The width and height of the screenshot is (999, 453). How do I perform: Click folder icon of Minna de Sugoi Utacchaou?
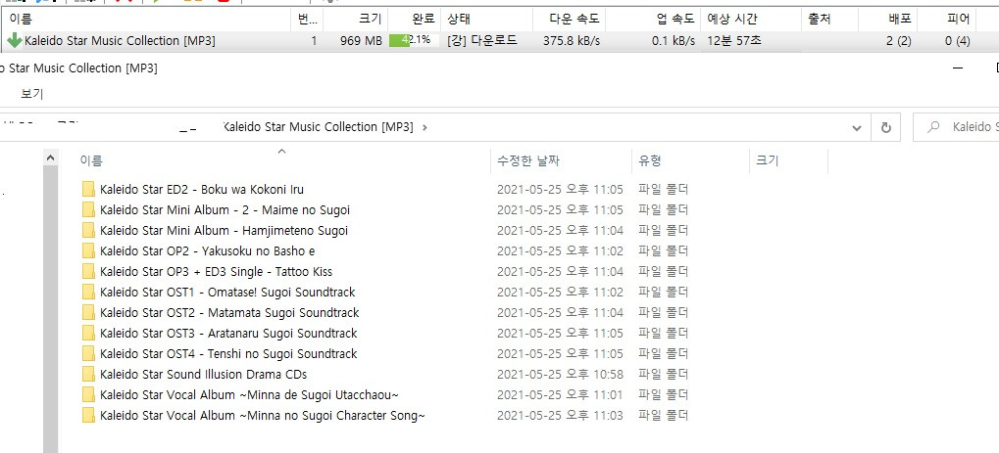tap(88, 395)
